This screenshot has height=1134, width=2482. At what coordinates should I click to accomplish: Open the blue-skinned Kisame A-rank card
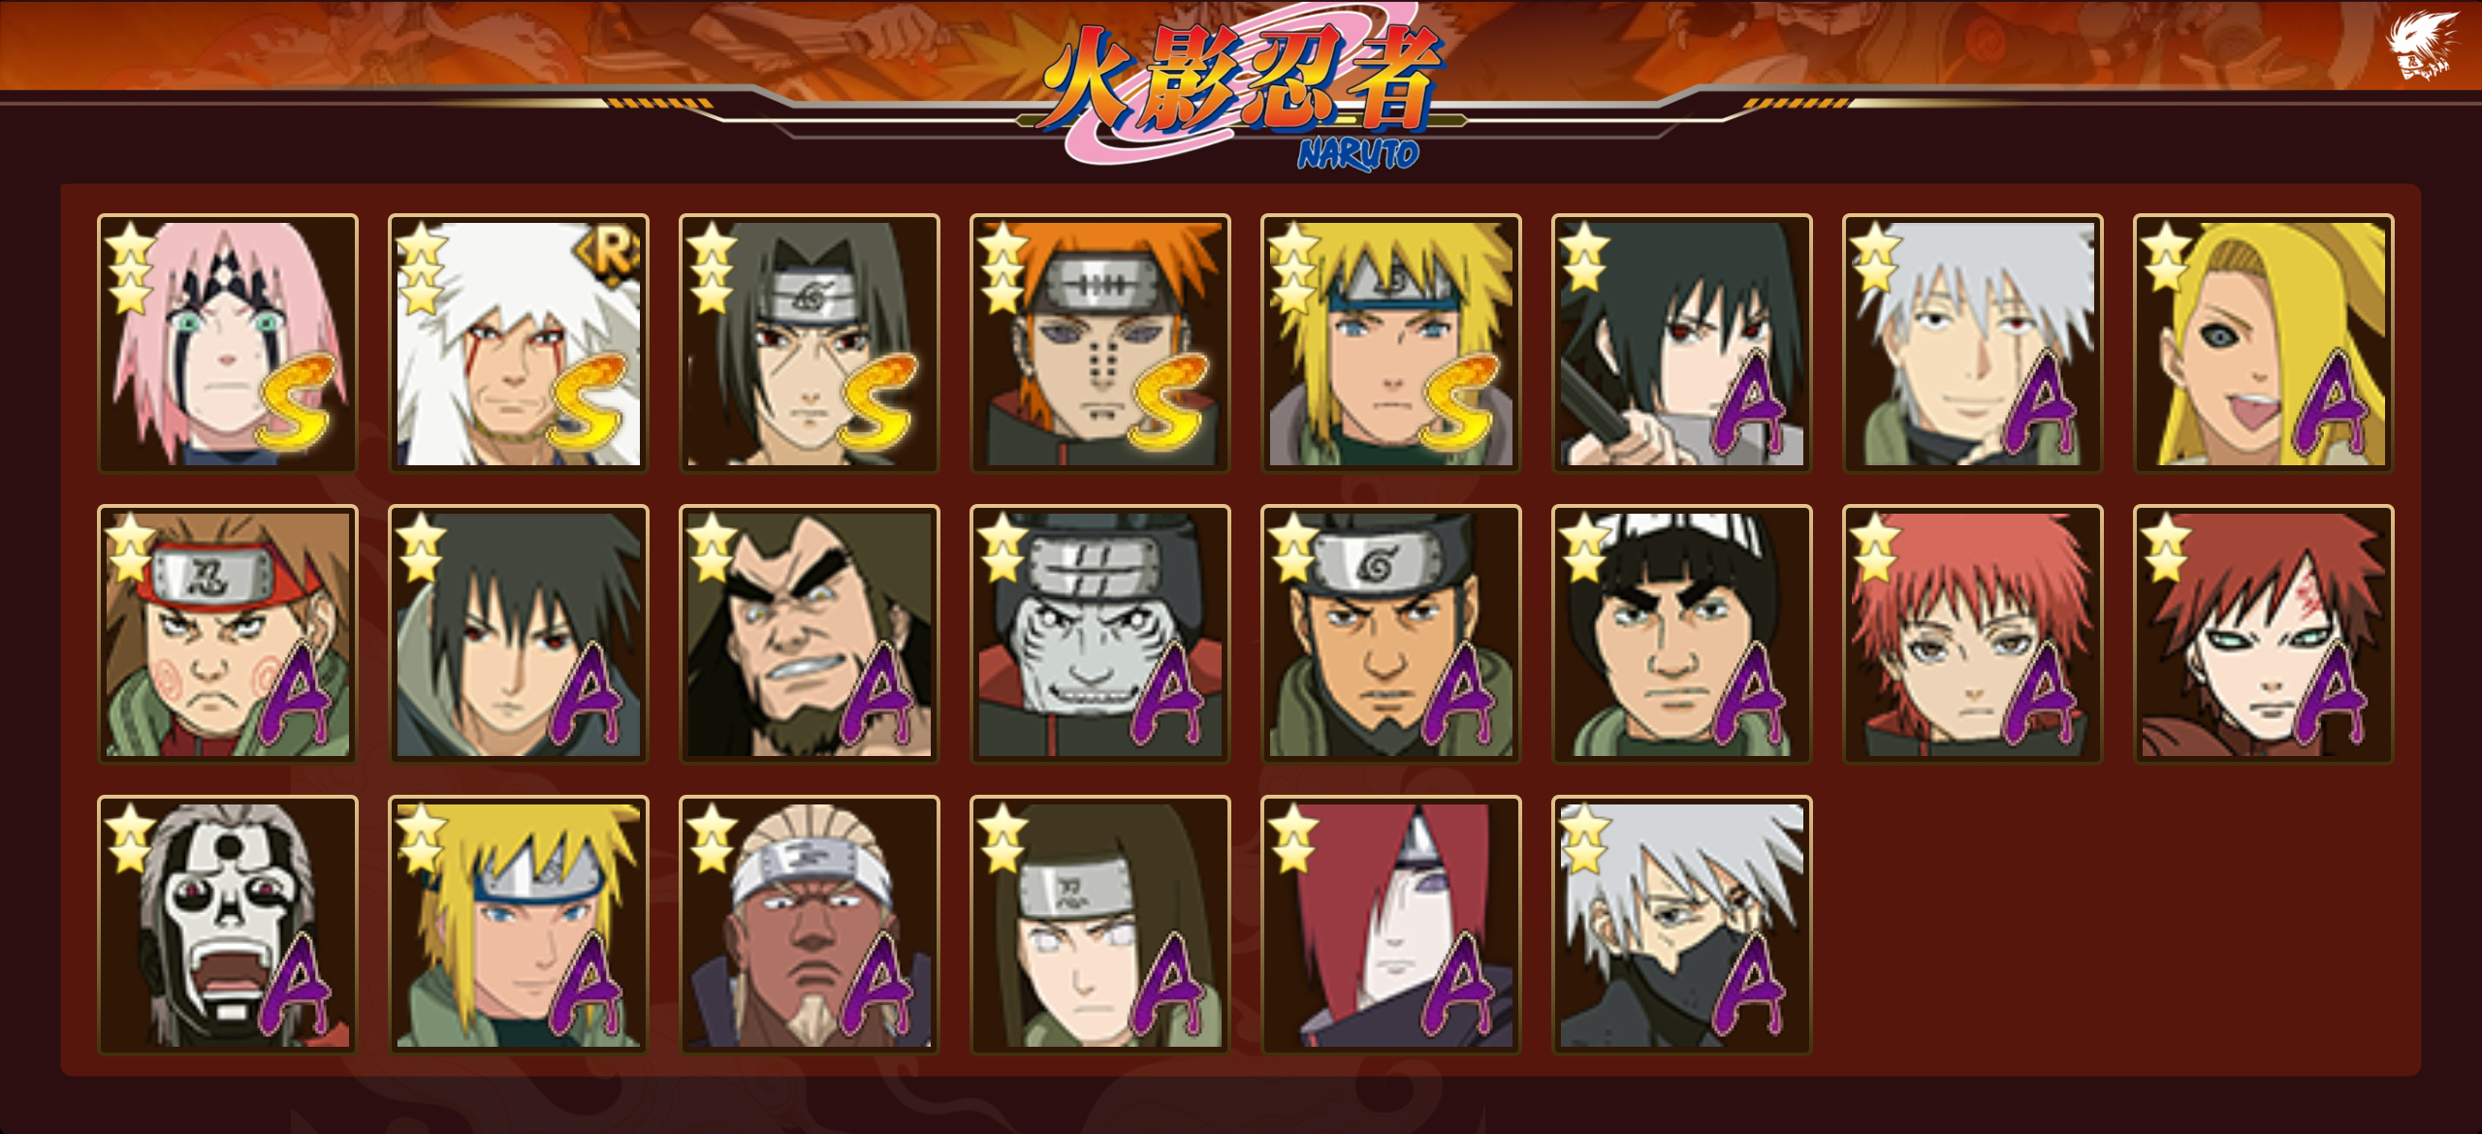point(1100,634)
